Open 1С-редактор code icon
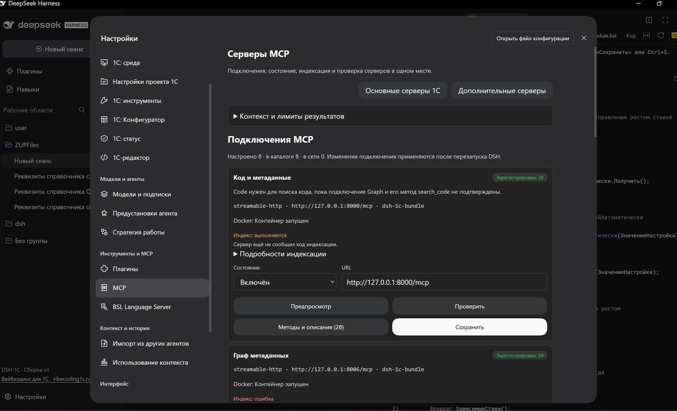Viewport: 677px width, 411px height. click(104, 157)
